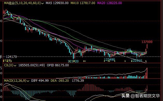The image size is (163, 101).
Task: Click the MACD 1776.39 value
Action: pos(78,81)
